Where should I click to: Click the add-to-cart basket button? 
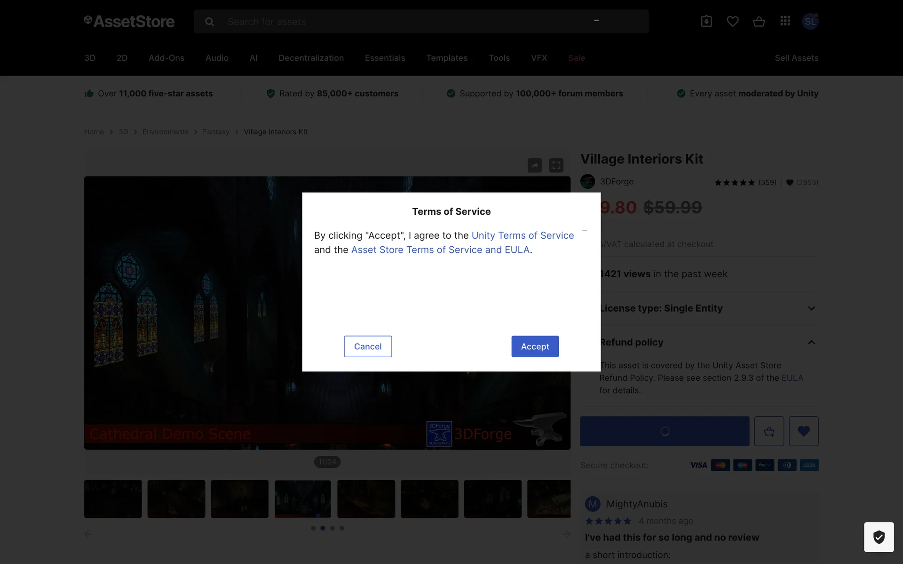(769, 431)
